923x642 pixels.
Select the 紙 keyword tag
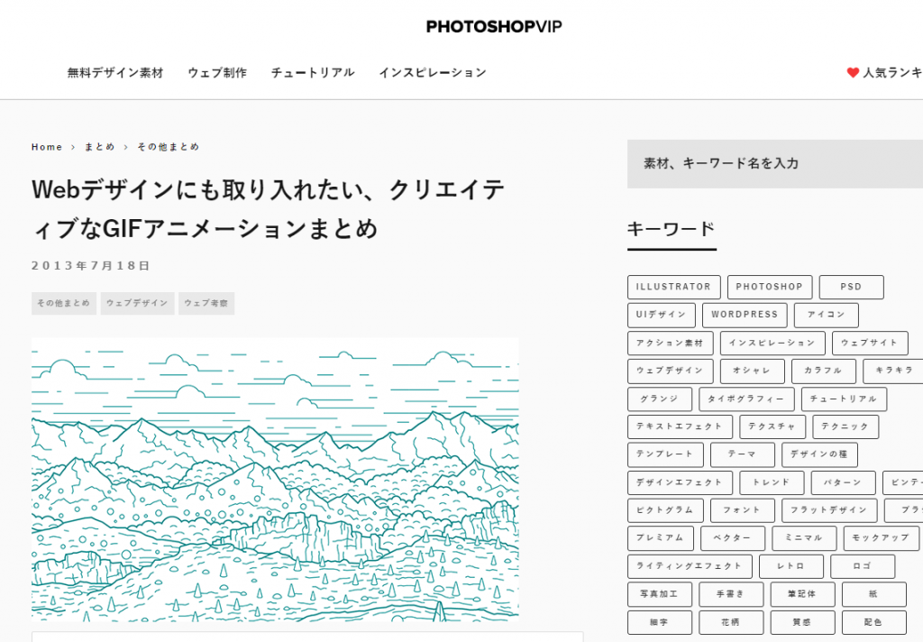coord(874,593)
